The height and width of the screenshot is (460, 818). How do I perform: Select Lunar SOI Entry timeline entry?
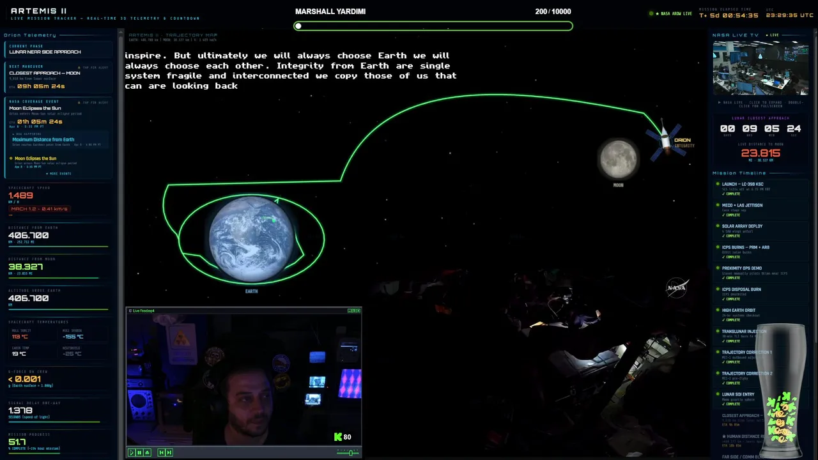(x=760, y=399)
